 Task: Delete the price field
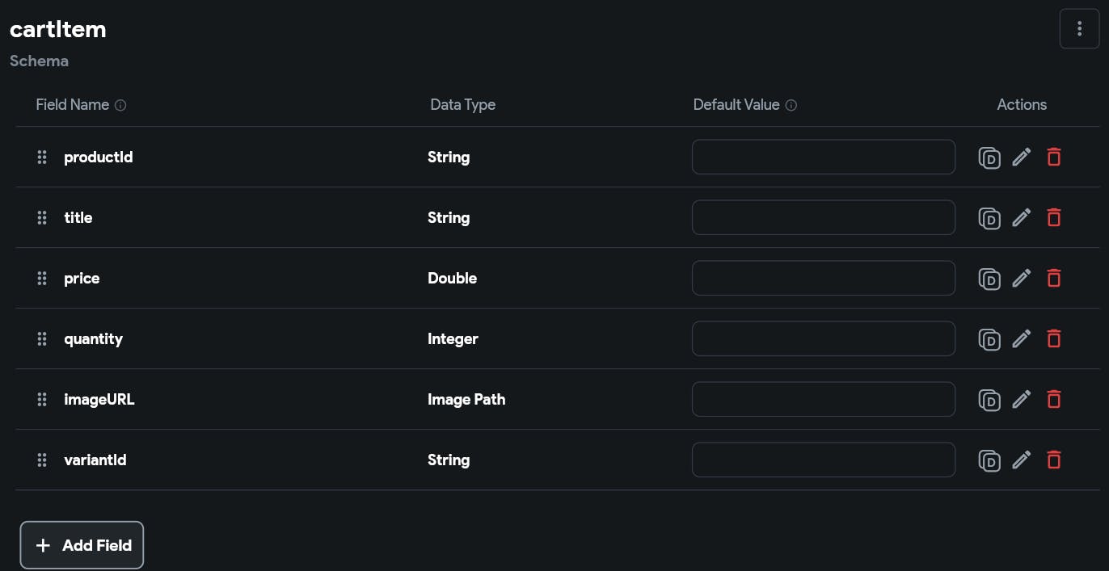pyautogui.click(x=1054, y=278)
